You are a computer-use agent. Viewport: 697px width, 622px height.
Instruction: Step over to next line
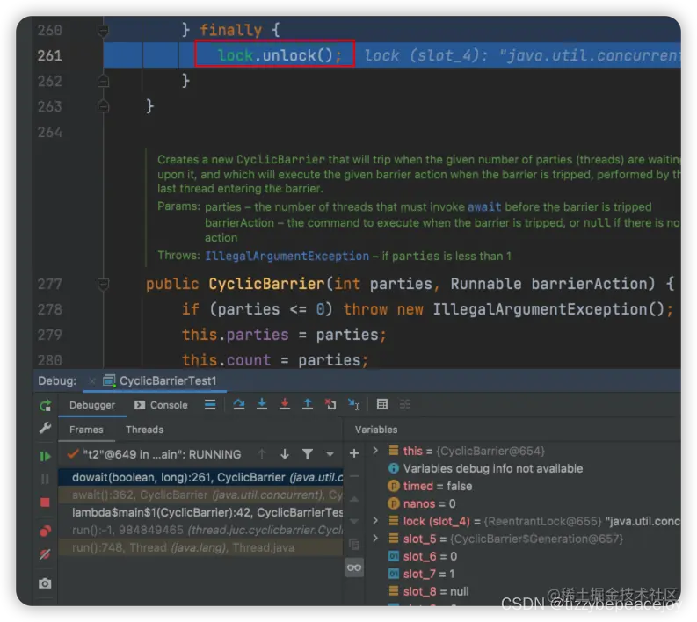point(239,404)
